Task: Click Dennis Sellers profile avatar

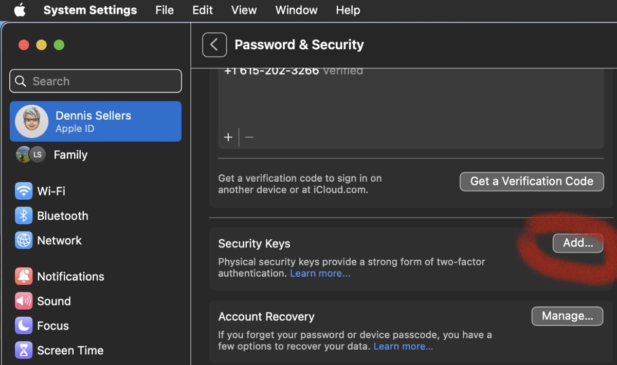Action: [32, 122]
